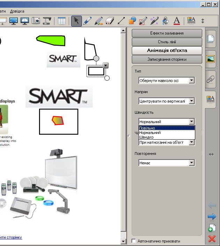Tick the Автоматично приховати checkbox
Viewport: 220px width, 246px height.
tap(134, 241)
